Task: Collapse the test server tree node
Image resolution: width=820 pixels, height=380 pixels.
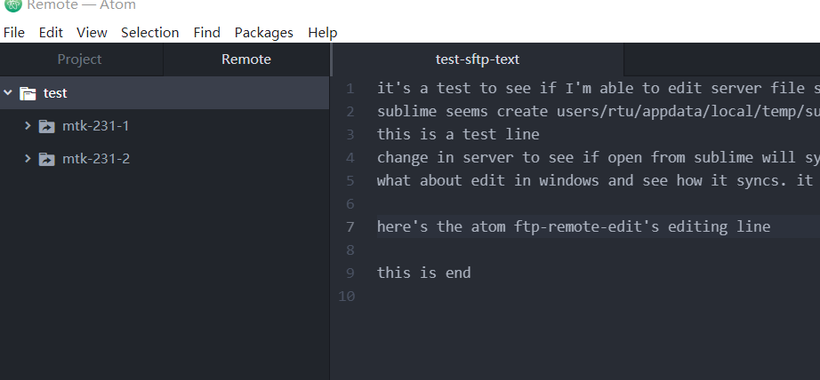Action: (x=8, y=93)
